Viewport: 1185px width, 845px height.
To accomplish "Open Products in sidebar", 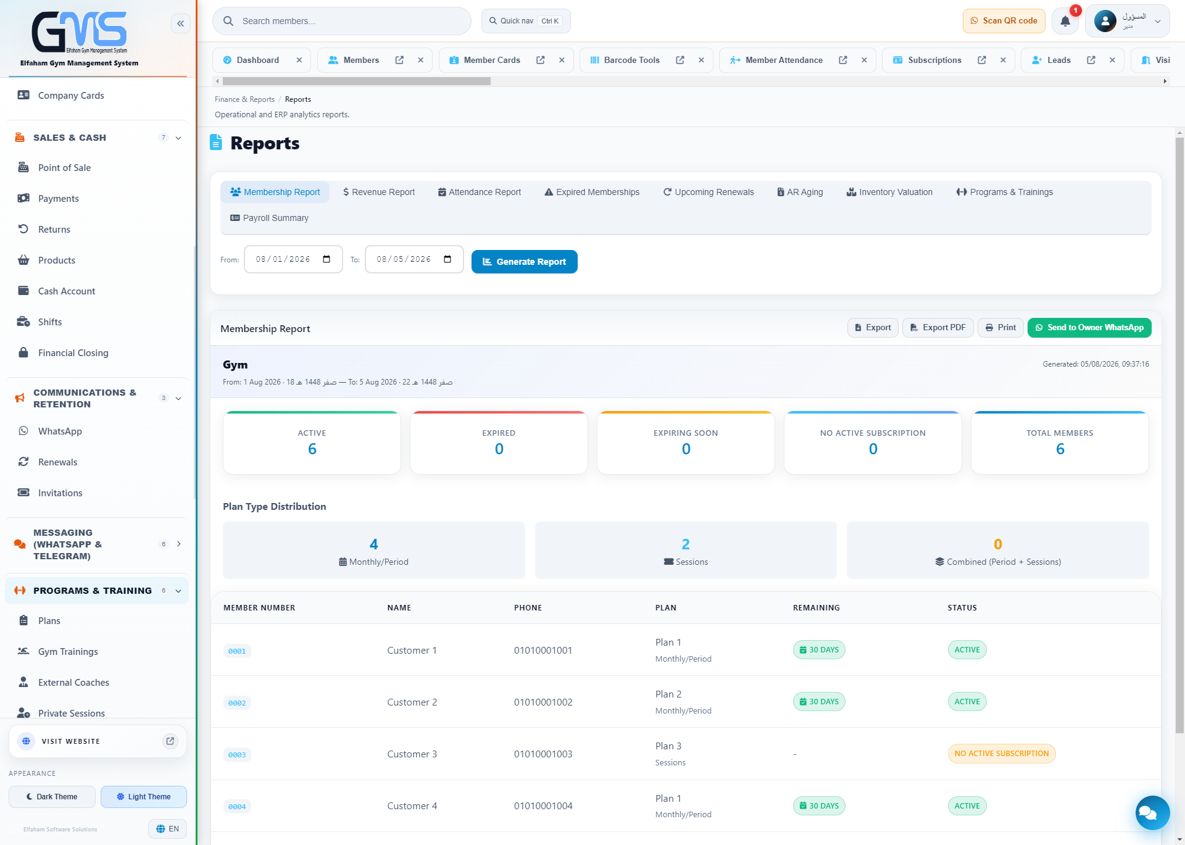I will pyautogui.click(x=97, y=260).
